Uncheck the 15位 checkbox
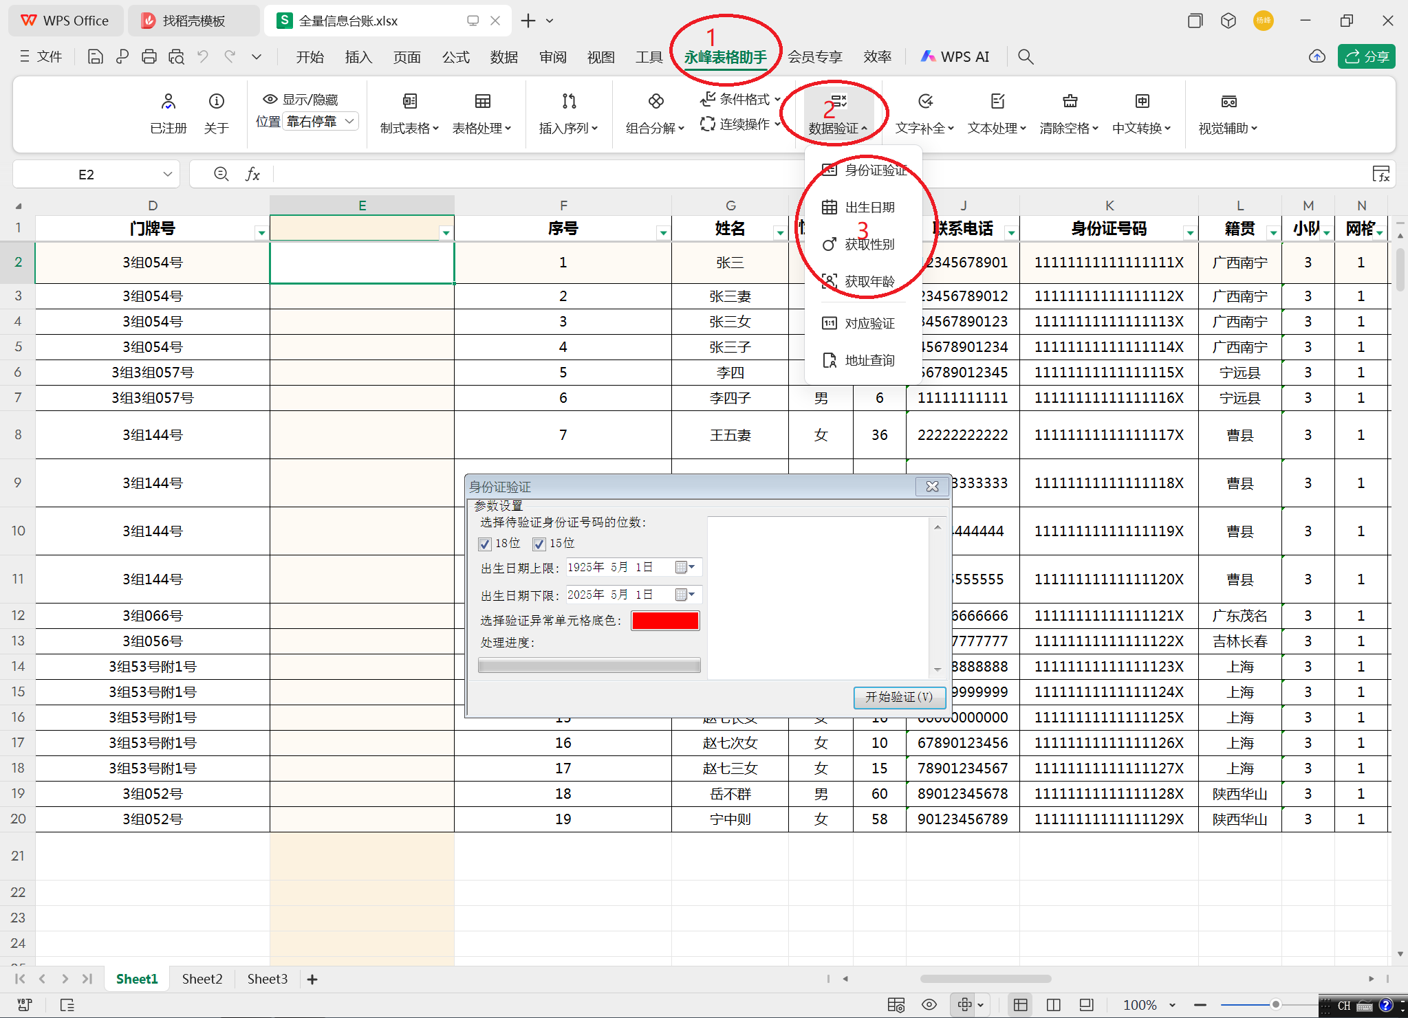1408x1018 pixels. point(539,544)
